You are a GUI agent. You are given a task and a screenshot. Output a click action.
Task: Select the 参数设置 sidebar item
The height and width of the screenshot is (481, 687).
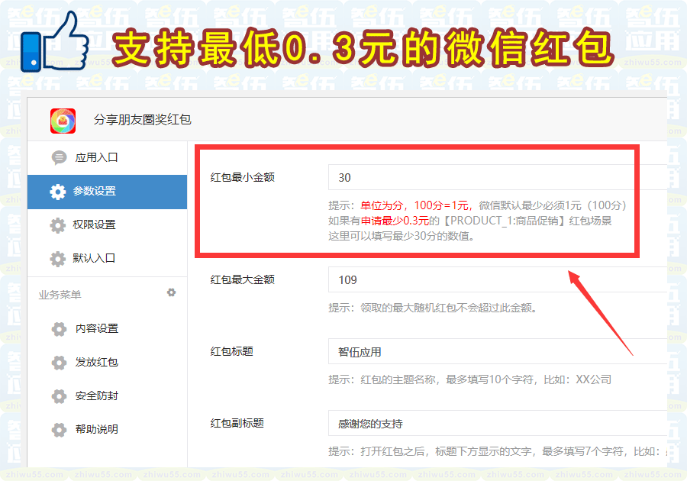[x=108, y=192]
